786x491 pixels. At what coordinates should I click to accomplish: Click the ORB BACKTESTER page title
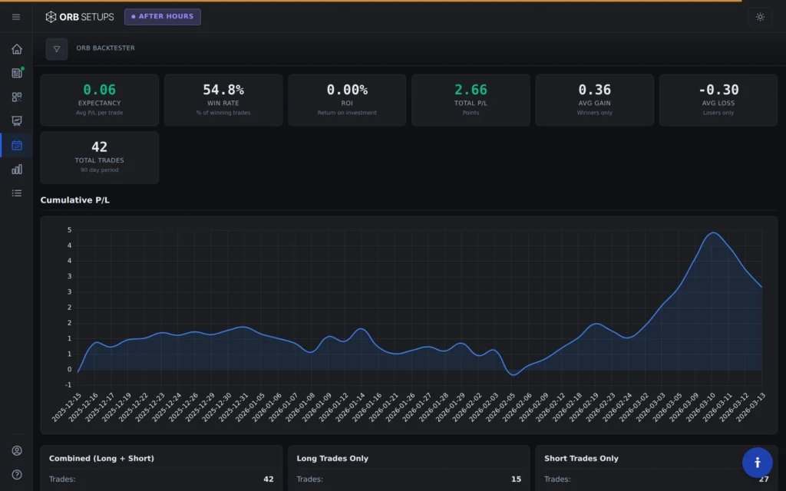click(105, 48)
